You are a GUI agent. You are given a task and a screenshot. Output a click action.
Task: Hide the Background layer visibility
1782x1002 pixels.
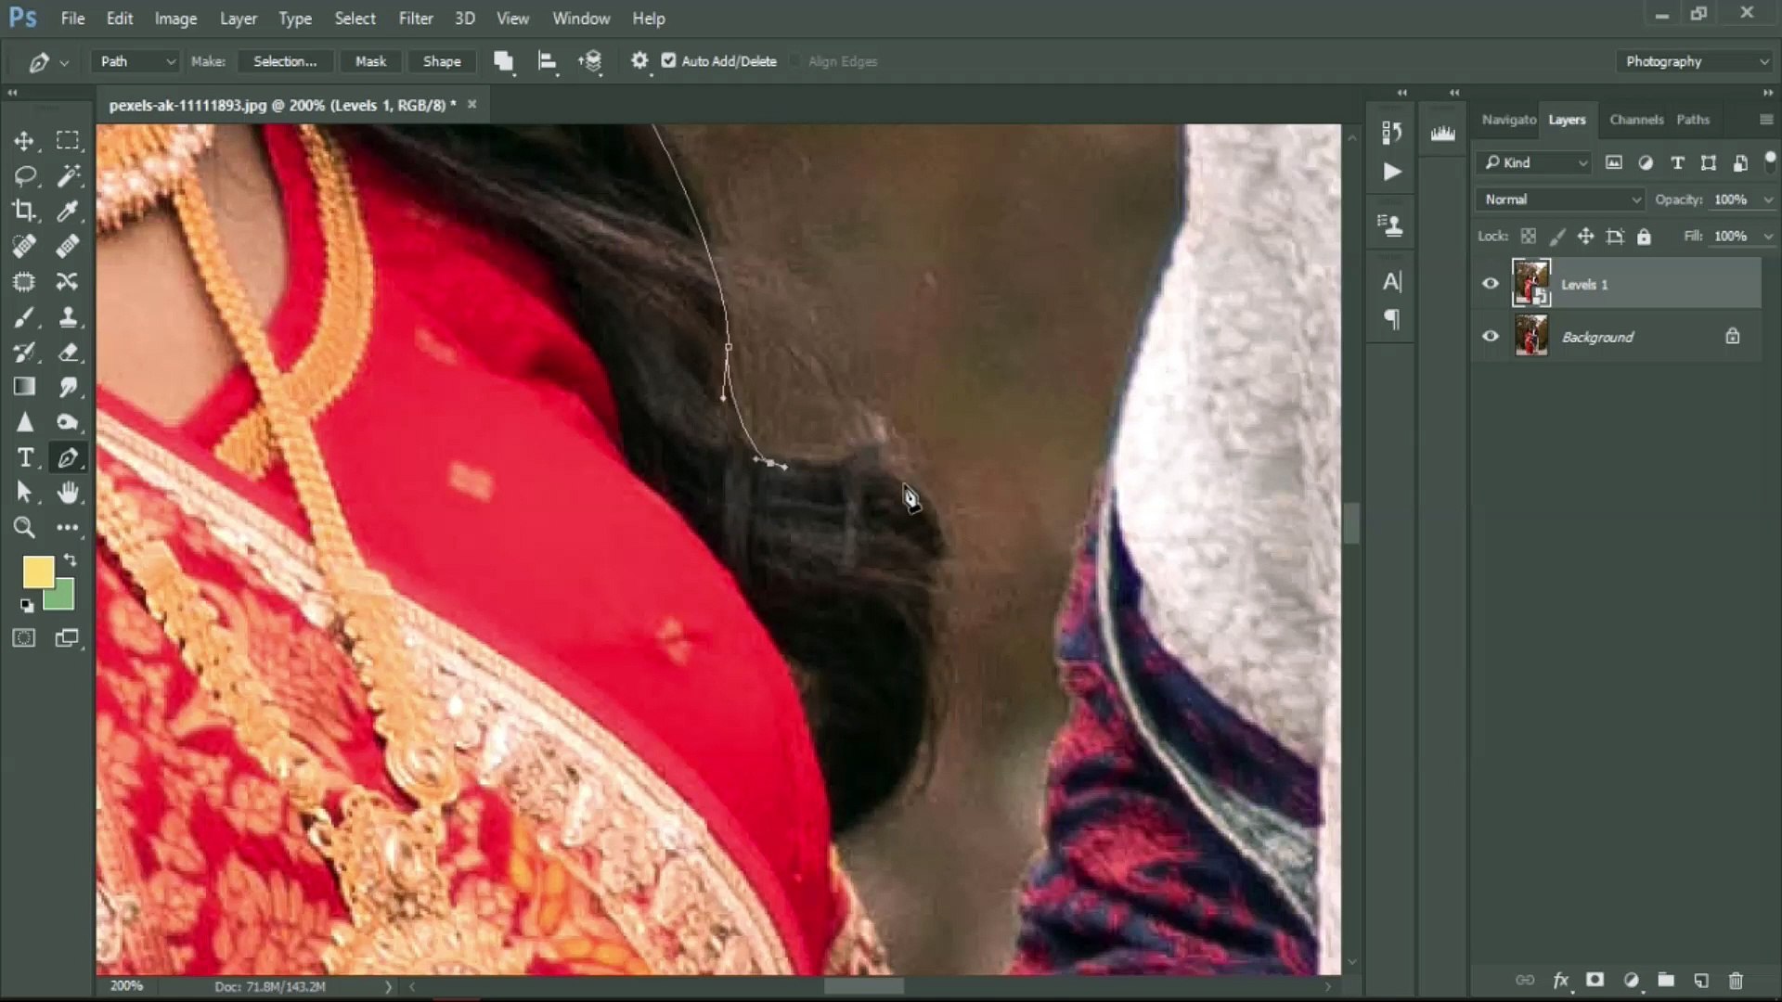(1491, 336)
